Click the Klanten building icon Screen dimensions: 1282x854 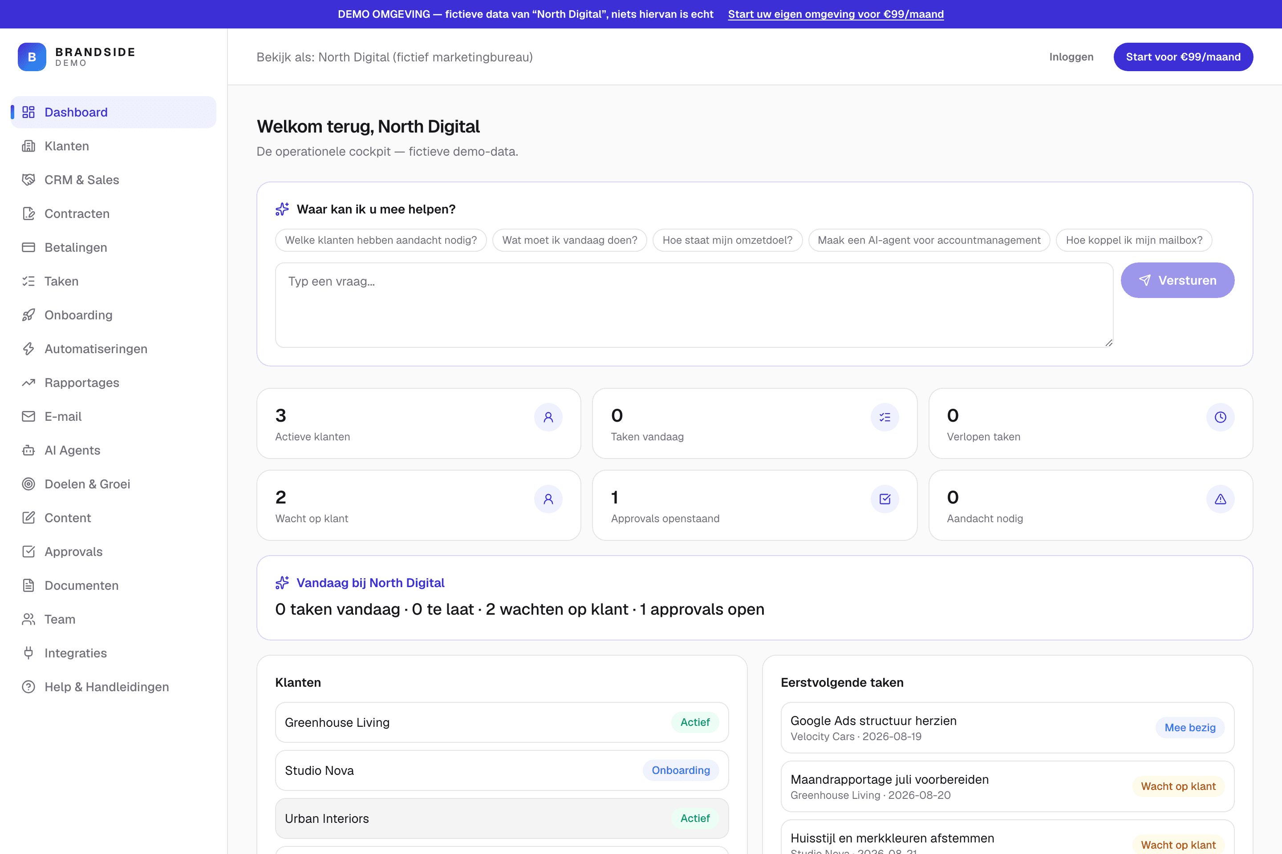28,146
